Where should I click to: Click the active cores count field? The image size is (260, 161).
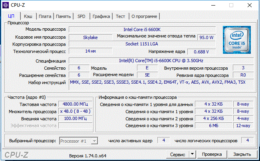[x=164, y=140]
